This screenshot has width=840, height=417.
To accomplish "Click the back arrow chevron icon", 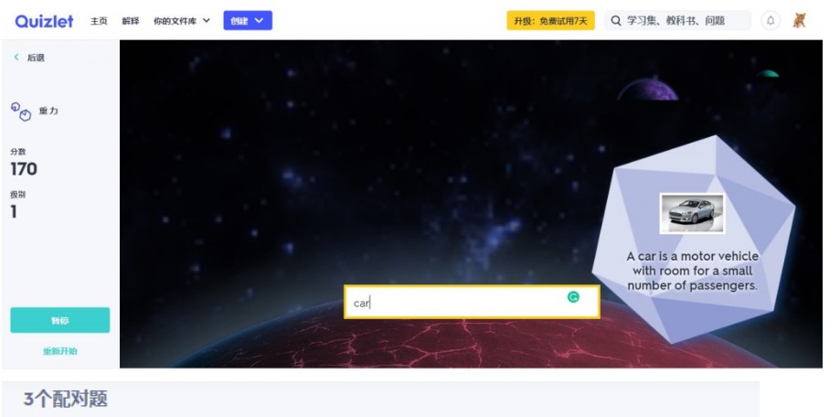I will [16, 57].
